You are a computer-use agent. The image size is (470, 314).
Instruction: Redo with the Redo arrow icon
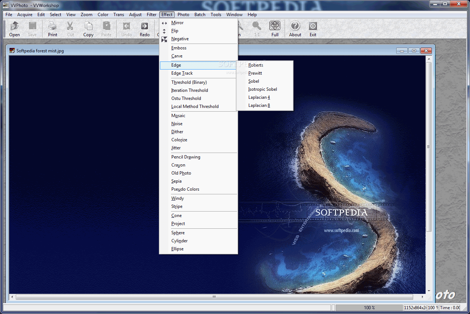tap(145, 29)
